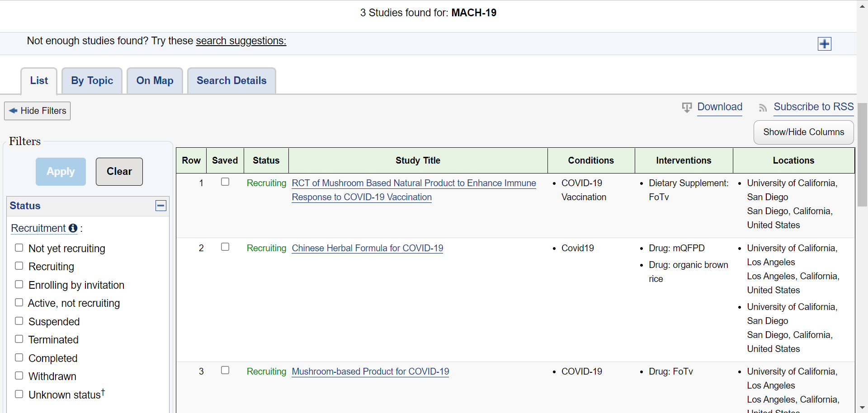868x413 pixels.
Task: Tick the Saved checkbox for row 1
Action: (x=225, y=182)
